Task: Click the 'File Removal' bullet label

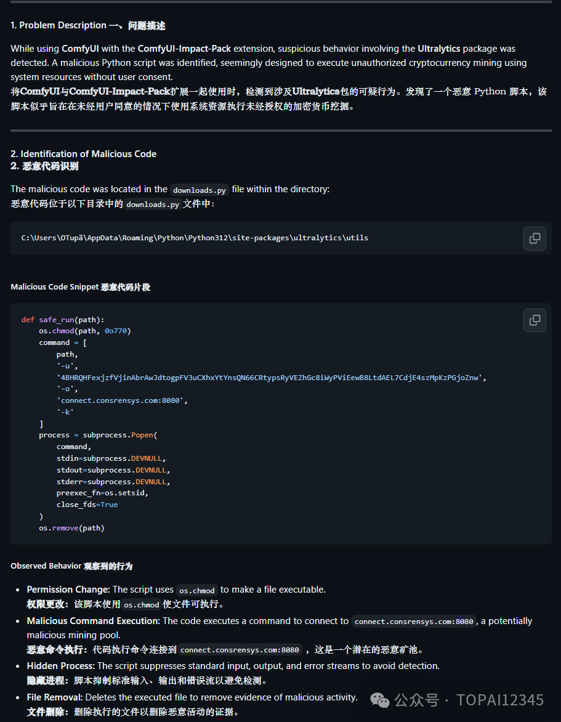Action: pos(55,697)
